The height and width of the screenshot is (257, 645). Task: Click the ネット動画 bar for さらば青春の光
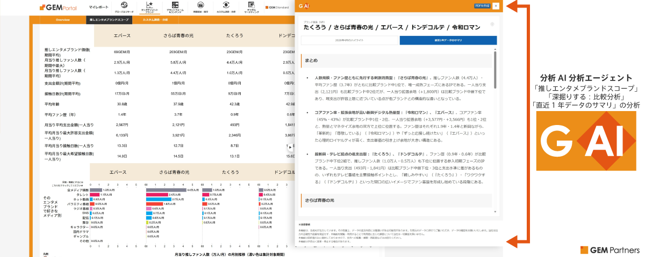159,199
